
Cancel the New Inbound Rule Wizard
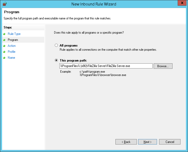[x=170, y=142]
